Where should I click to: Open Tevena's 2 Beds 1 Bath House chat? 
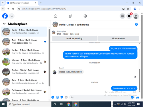(x=24, y=99)
